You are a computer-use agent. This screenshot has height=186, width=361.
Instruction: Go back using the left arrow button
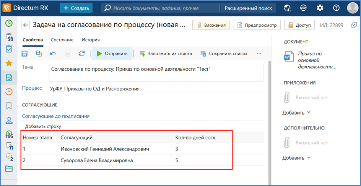26,25
